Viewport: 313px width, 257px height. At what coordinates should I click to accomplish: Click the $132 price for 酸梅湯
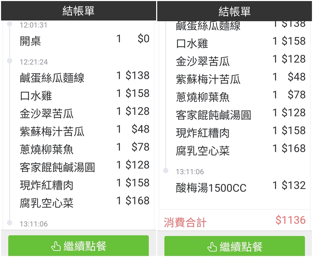(293, 185)
